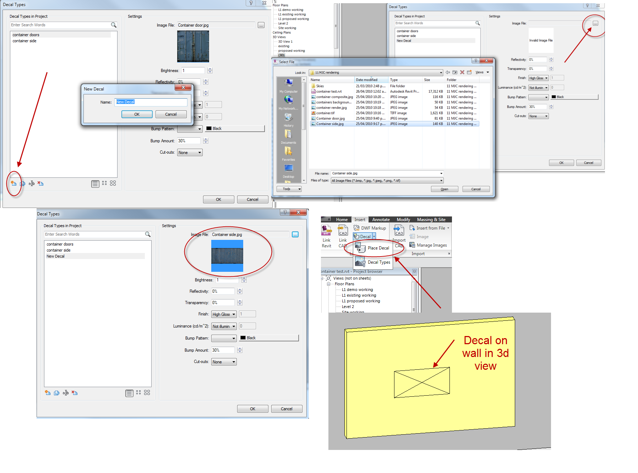Click the rename decal icon in the Container door.jpg dialog
This screenshot has width=638, height=473.
pos(32,183)
